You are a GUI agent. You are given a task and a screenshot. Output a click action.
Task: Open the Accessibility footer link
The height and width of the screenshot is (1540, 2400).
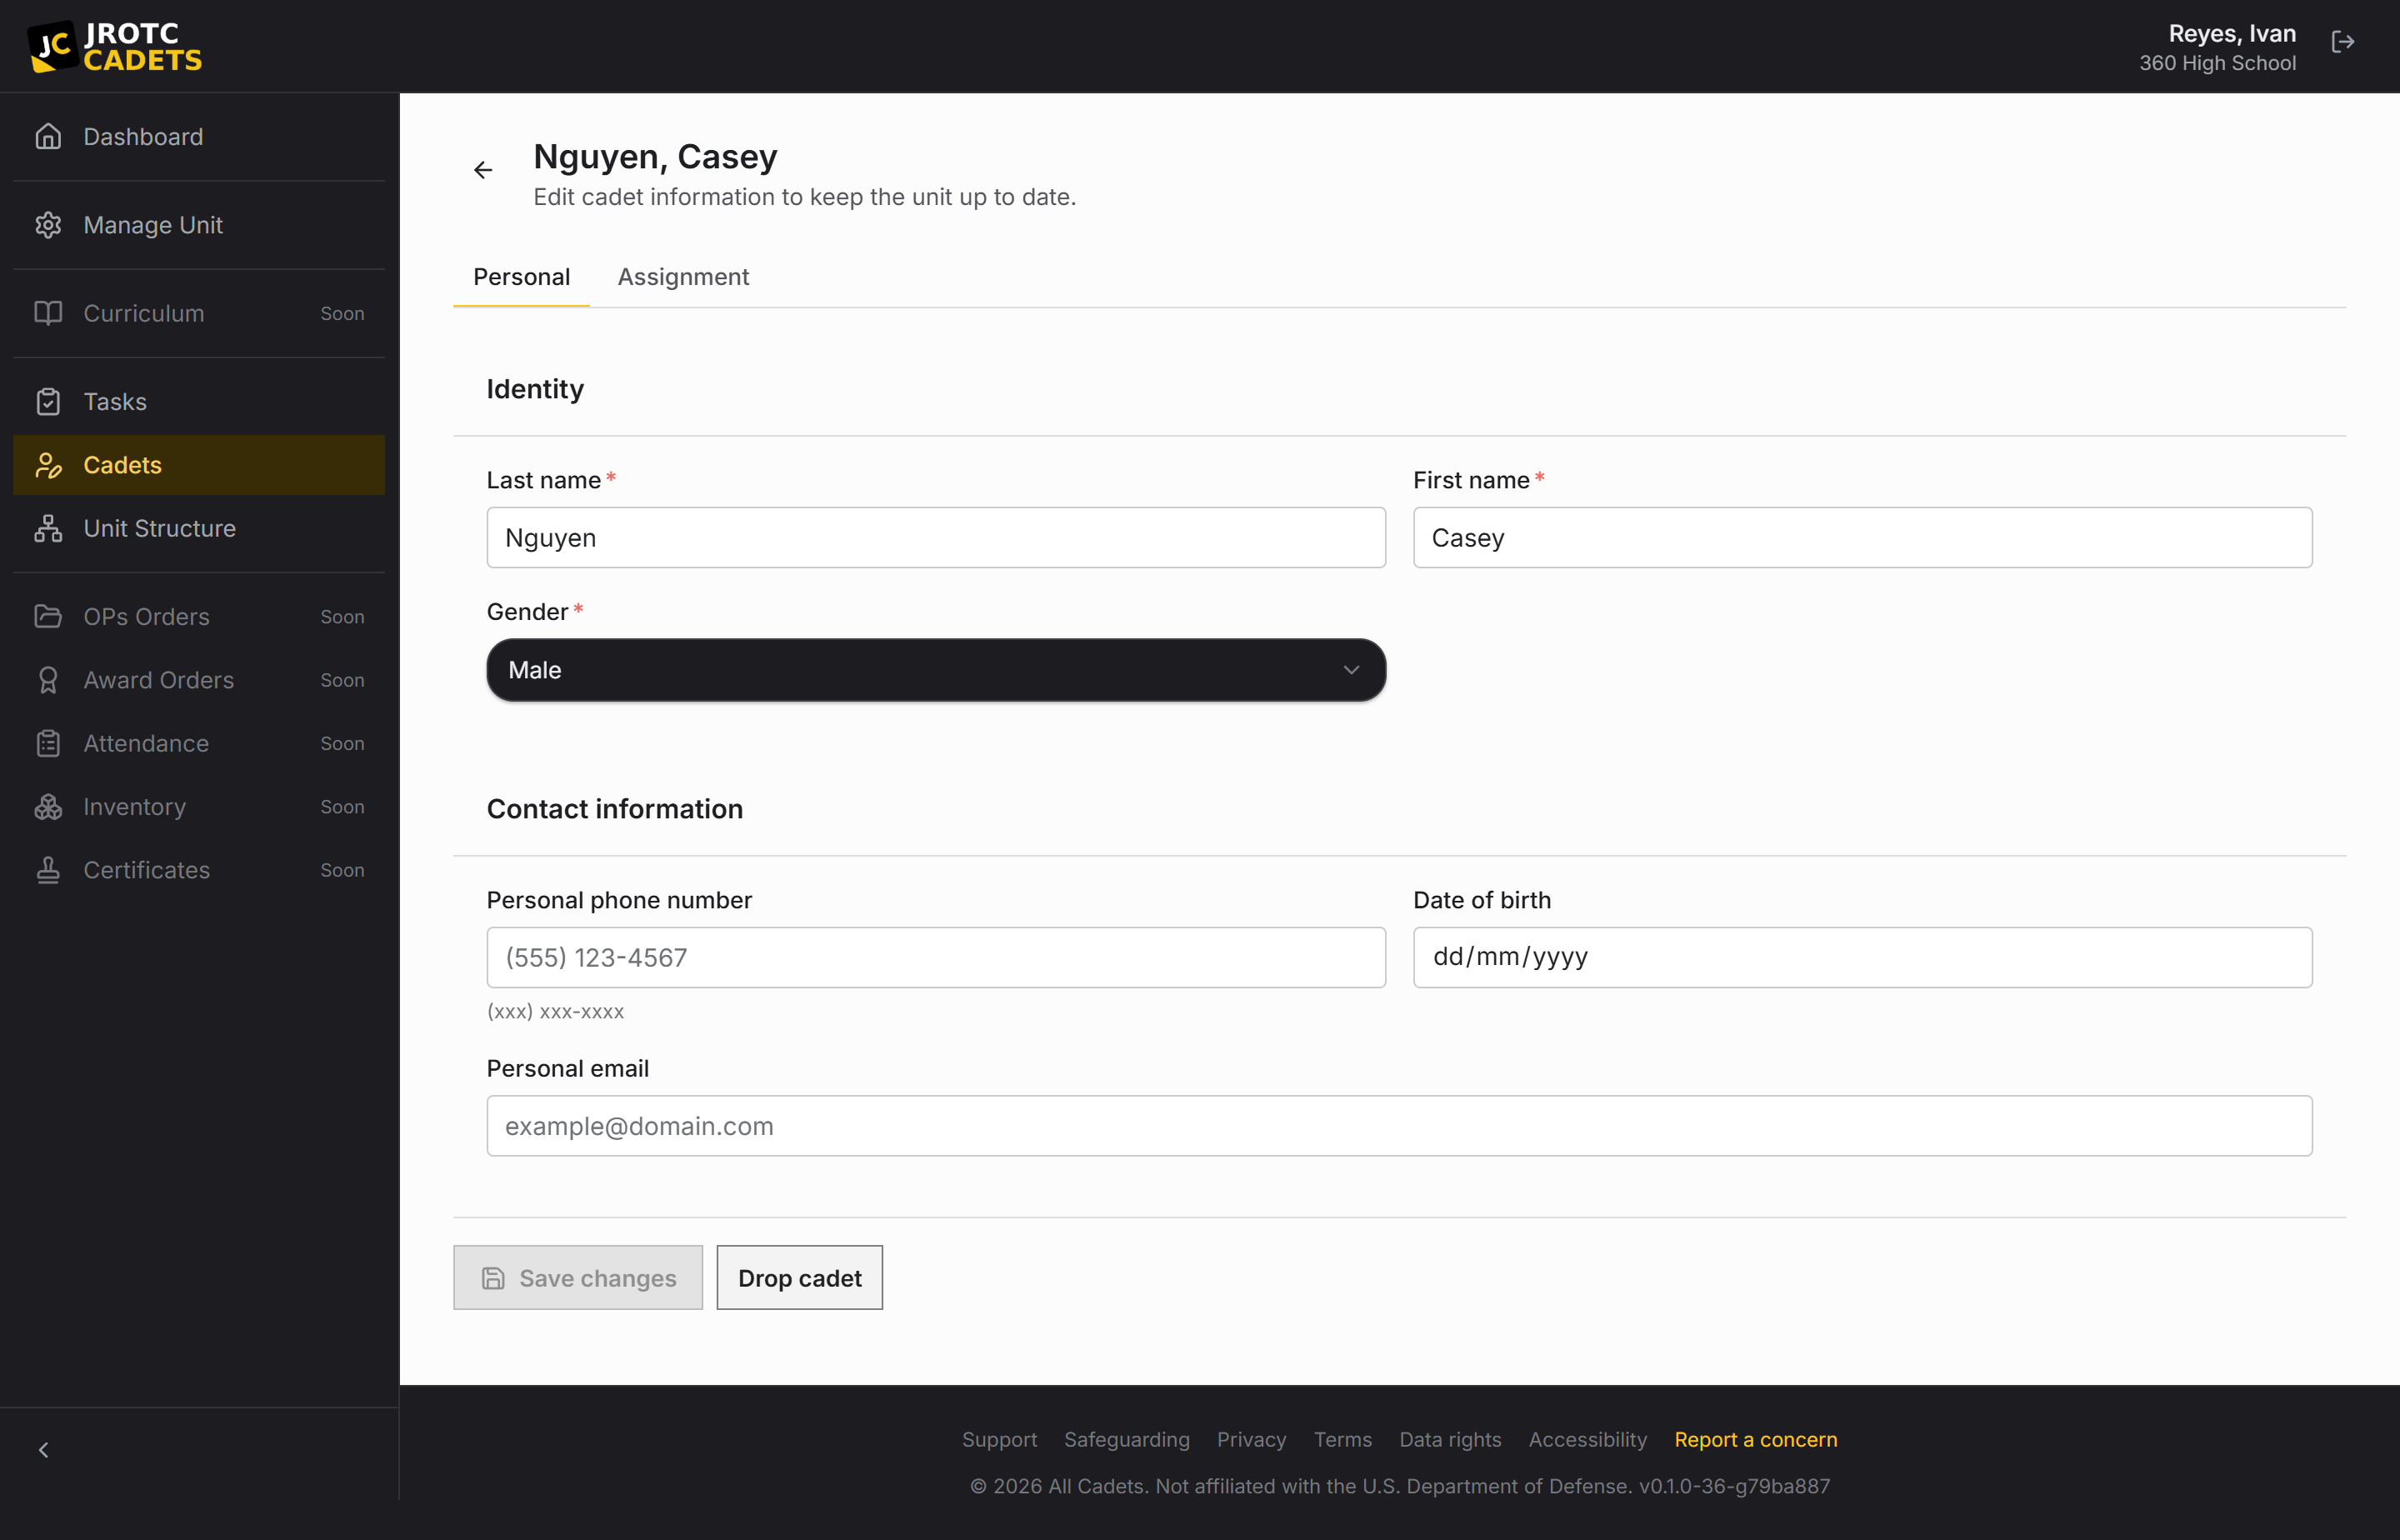[1588, 1440]
